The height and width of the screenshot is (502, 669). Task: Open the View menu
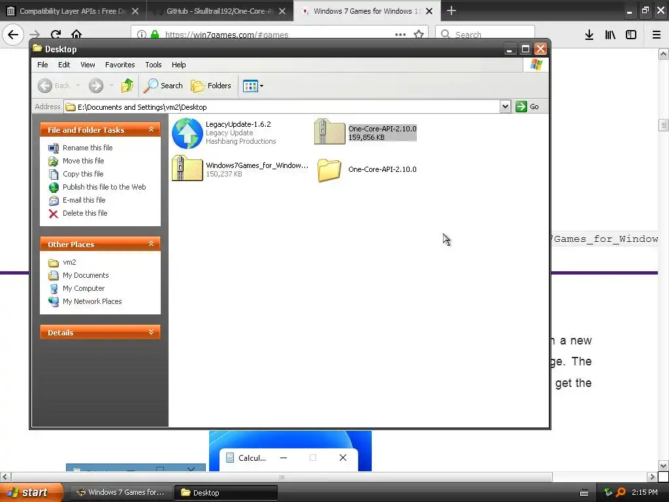[x=88, y=65]
